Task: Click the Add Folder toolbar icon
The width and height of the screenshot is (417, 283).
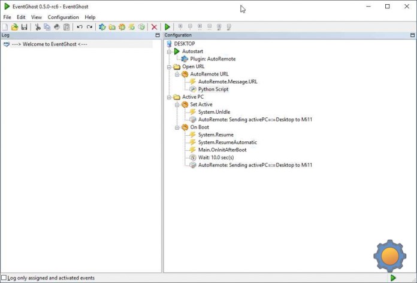Action: coord(112,27)
